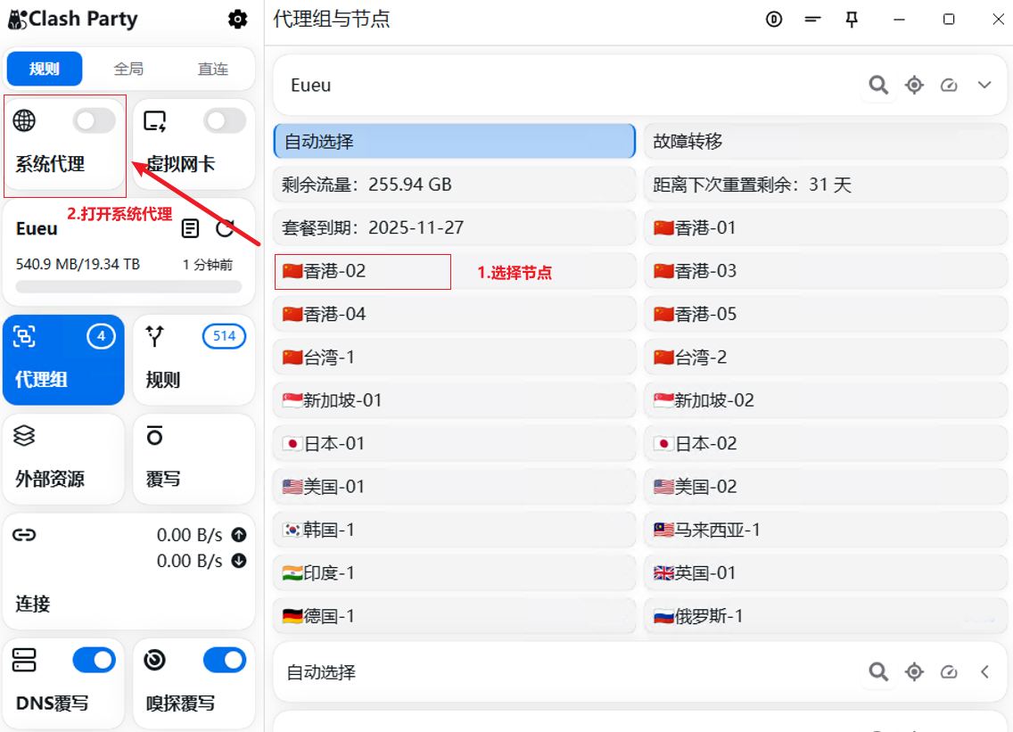Click the search icon in Eueu group
The width and height of the screenshot is (1013, 732).
point(878,85)
